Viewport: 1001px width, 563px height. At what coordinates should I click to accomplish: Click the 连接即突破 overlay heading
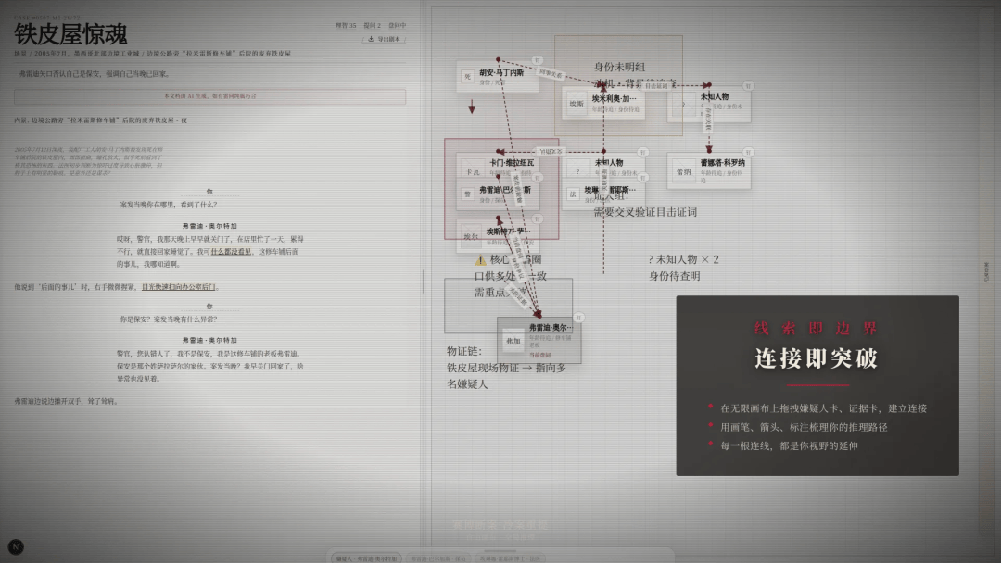817,358
